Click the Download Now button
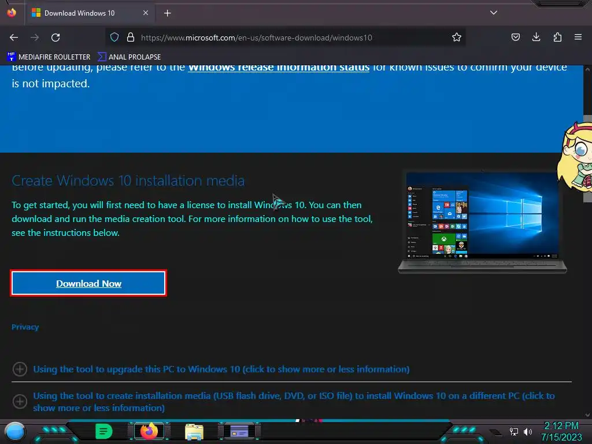Image resolution: width=592 pixels, height=444 pixels. click(x=88, y=283)
